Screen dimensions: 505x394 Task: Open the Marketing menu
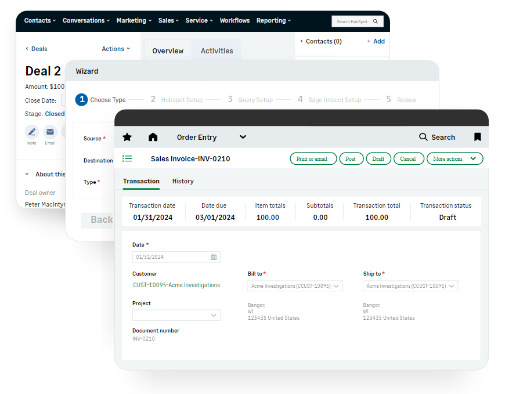click(x=134, y=20)
